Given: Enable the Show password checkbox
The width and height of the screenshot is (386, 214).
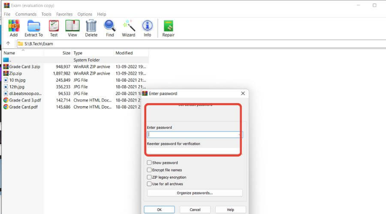Looking at the screenshot, I should (149, 163).
